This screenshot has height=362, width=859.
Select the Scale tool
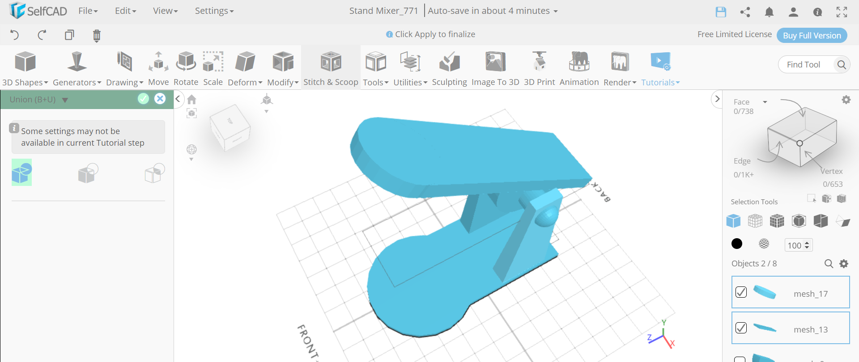(213, 68)
